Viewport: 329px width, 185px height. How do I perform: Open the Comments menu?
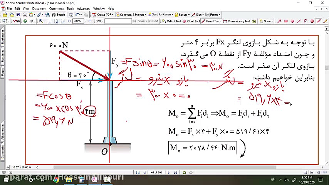(57, 8)
